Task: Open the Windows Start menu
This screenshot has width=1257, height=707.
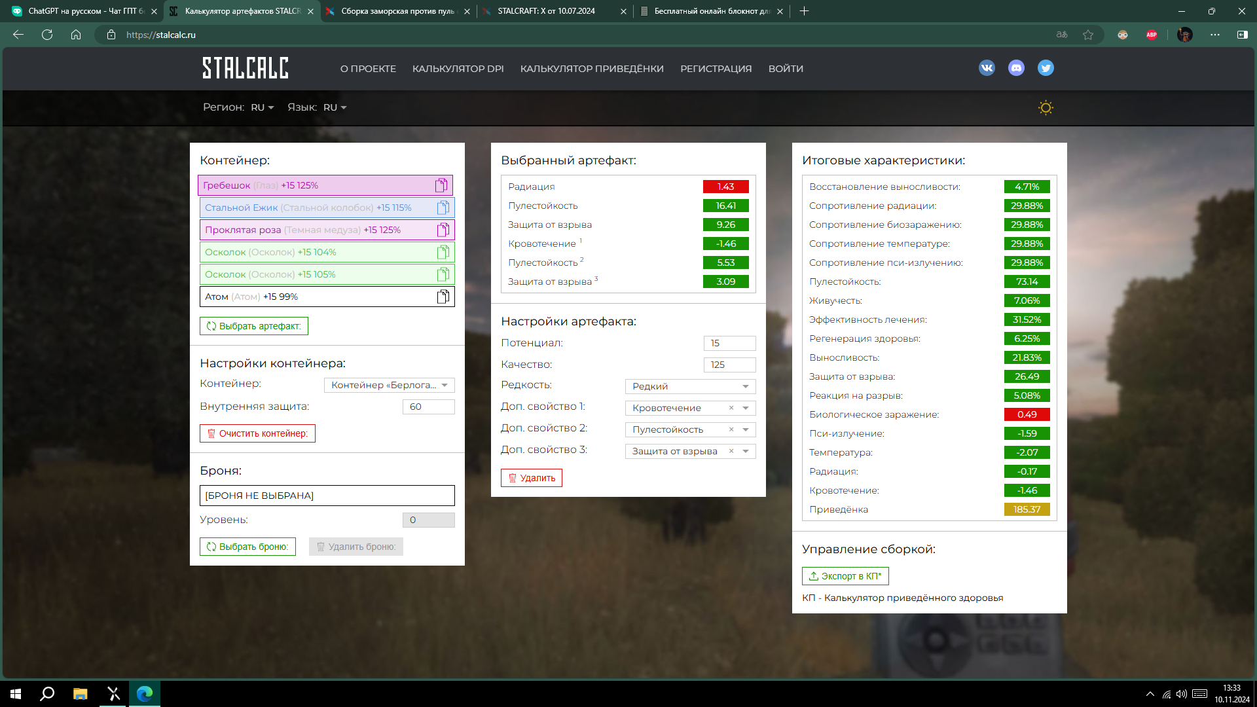Action: pos(16,694)
